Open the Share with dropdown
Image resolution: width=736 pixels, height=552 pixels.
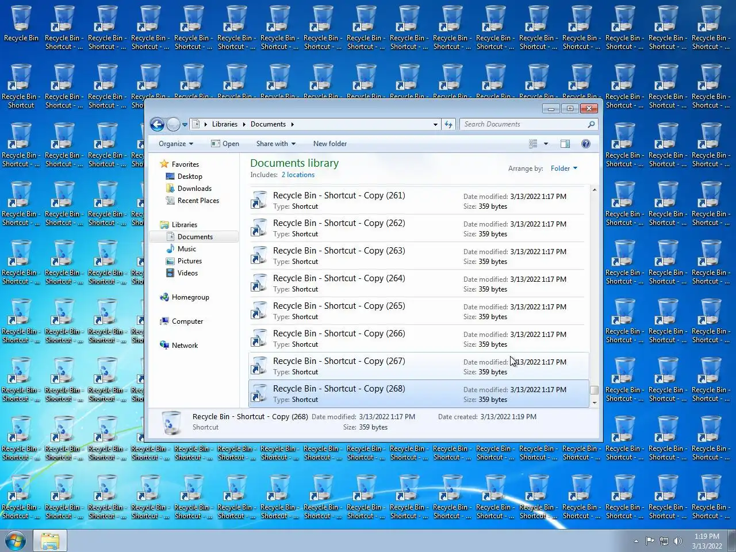tap(276, 144)
